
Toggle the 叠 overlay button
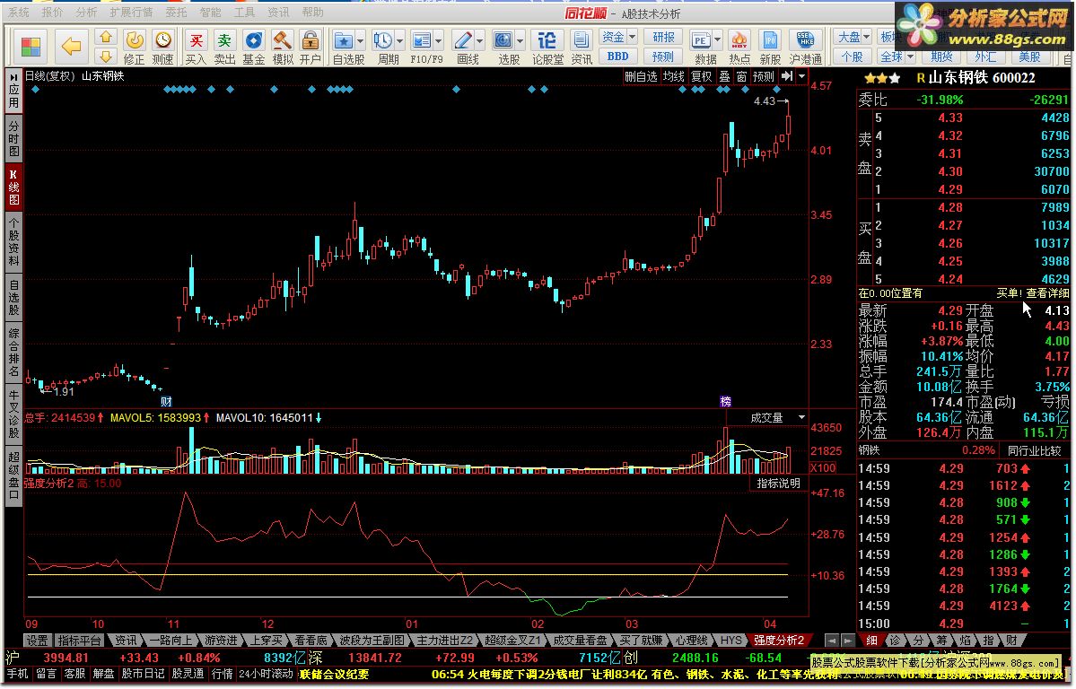point(724,76)
